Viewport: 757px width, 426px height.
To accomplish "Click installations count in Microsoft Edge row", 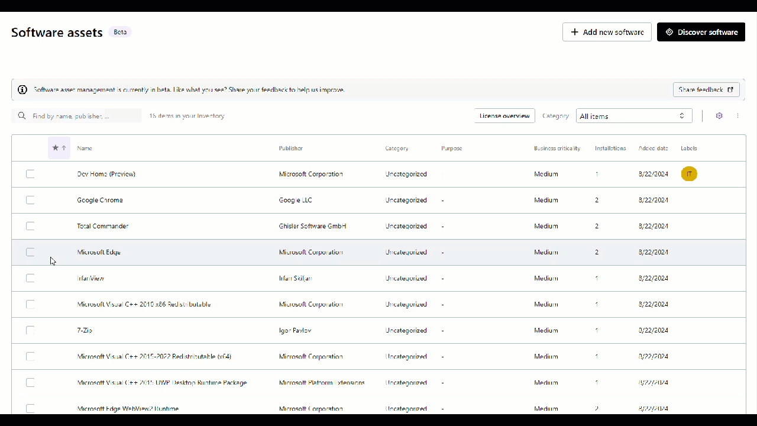I will 597,252.
